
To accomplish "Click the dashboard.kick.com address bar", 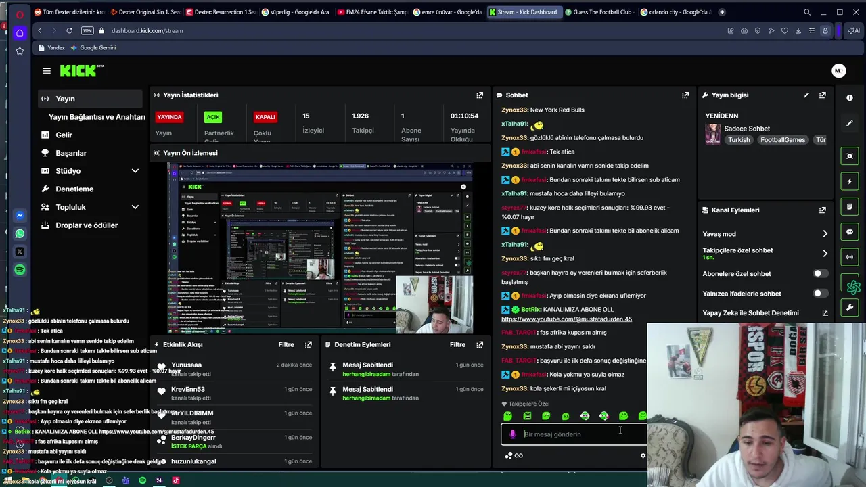I will pyautogui.click(x=147, y=30).
